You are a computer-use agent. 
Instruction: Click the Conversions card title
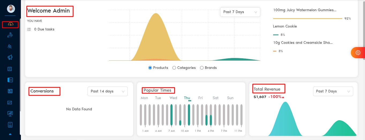pyautogui.click(x=42, y=91)
